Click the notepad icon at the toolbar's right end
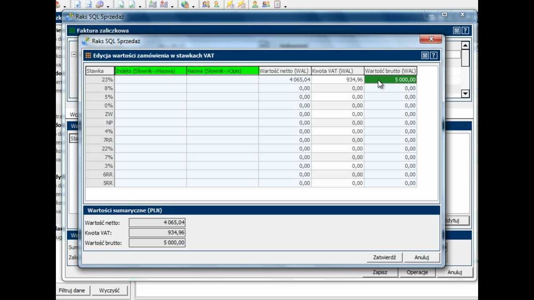Screen dimensions: 534x300 click(277, 5)
